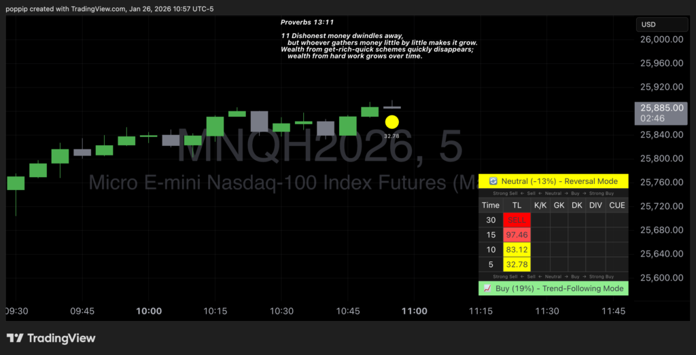Viewport: 696px width, 355px height.
Task: Click the TradingView logo
Action: (51, 338)
